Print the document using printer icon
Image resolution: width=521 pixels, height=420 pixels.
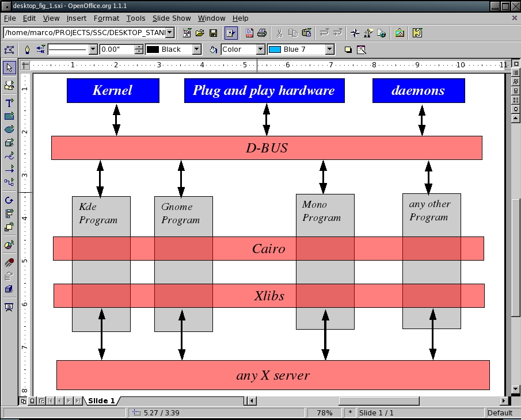(262, 33)
